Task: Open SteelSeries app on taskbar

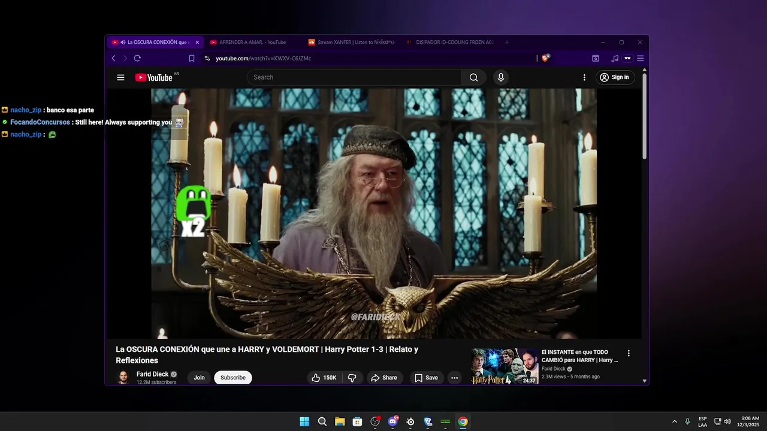Action: pos(410,421)
